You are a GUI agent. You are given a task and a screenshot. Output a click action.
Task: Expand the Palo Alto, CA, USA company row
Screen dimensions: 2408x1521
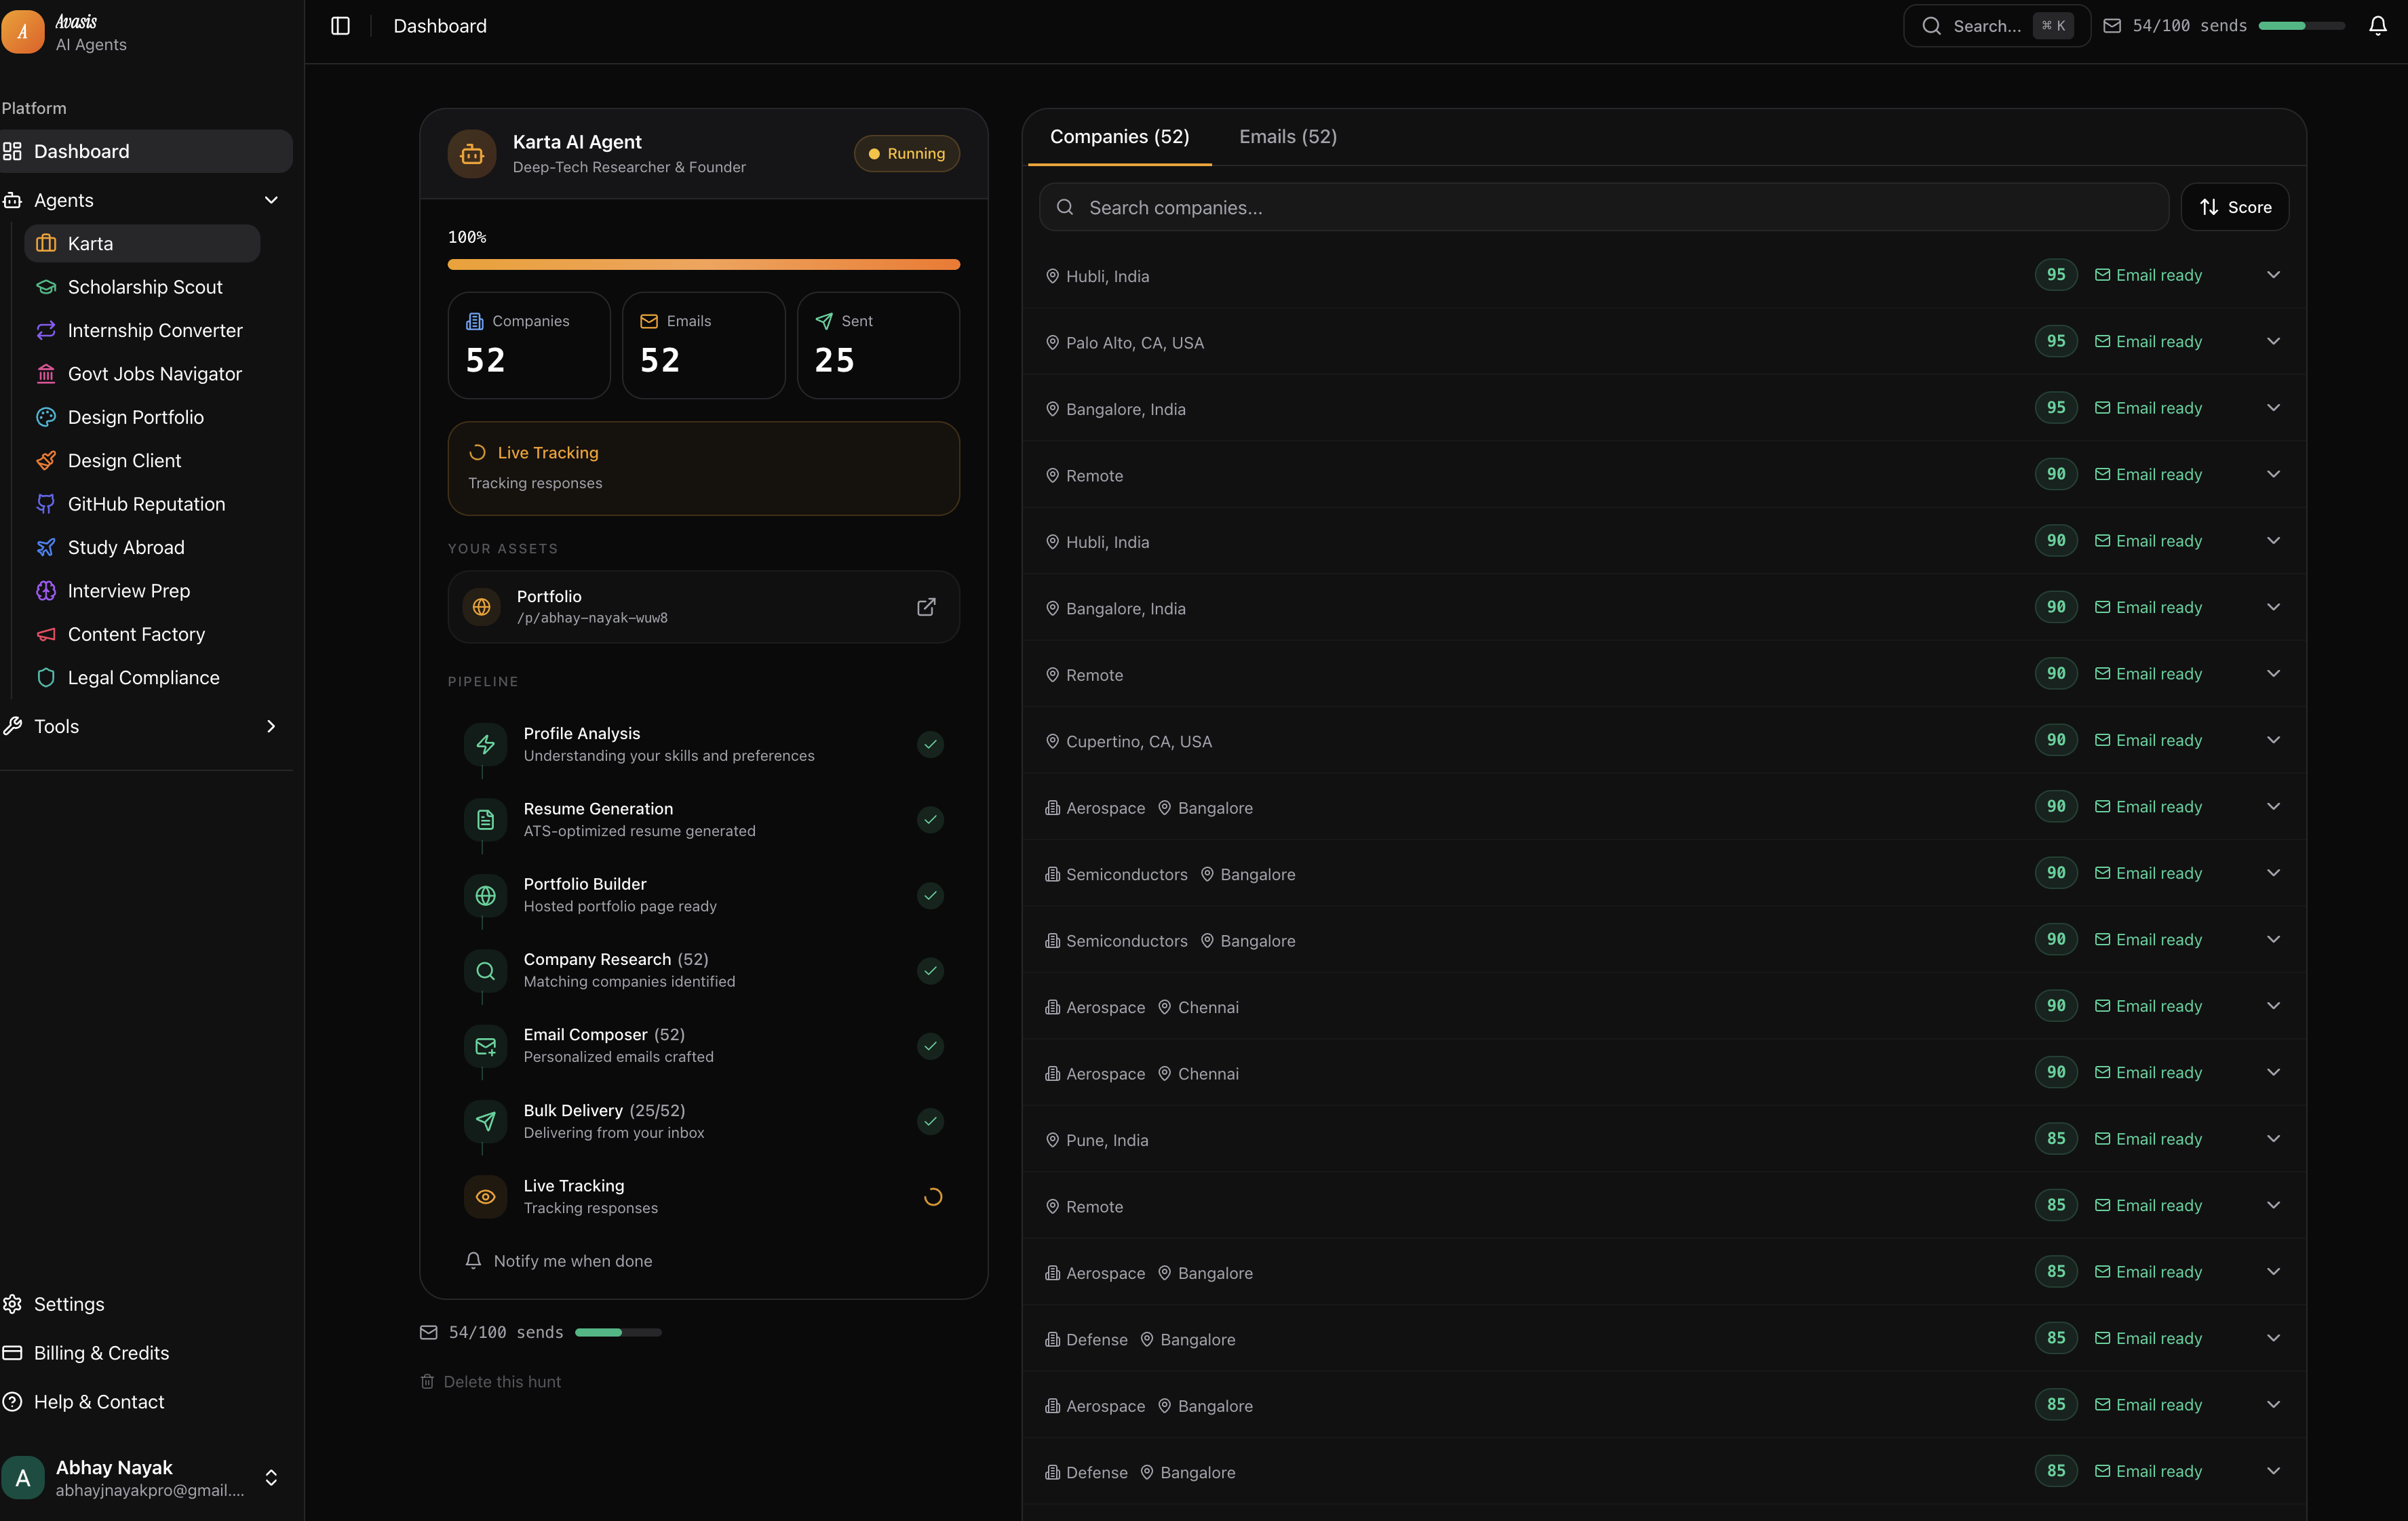click(2272, 342)
